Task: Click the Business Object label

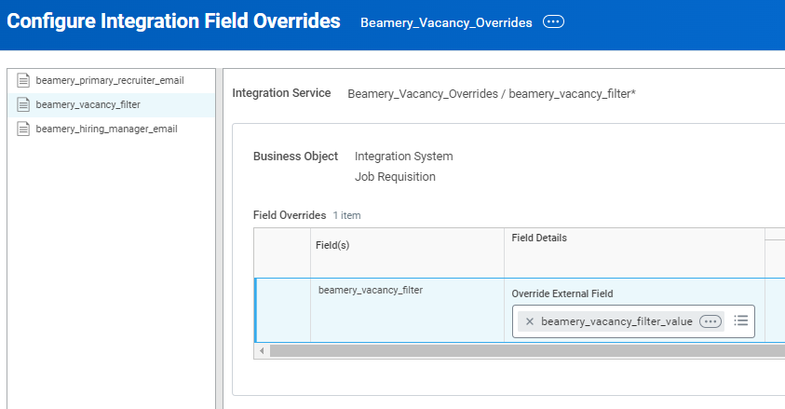Action: pyautogui.click(x=295, y=157)
